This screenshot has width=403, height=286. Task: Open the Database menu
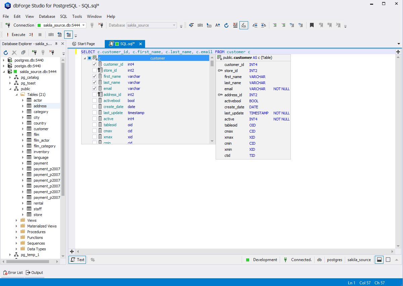tap(47, 16)
